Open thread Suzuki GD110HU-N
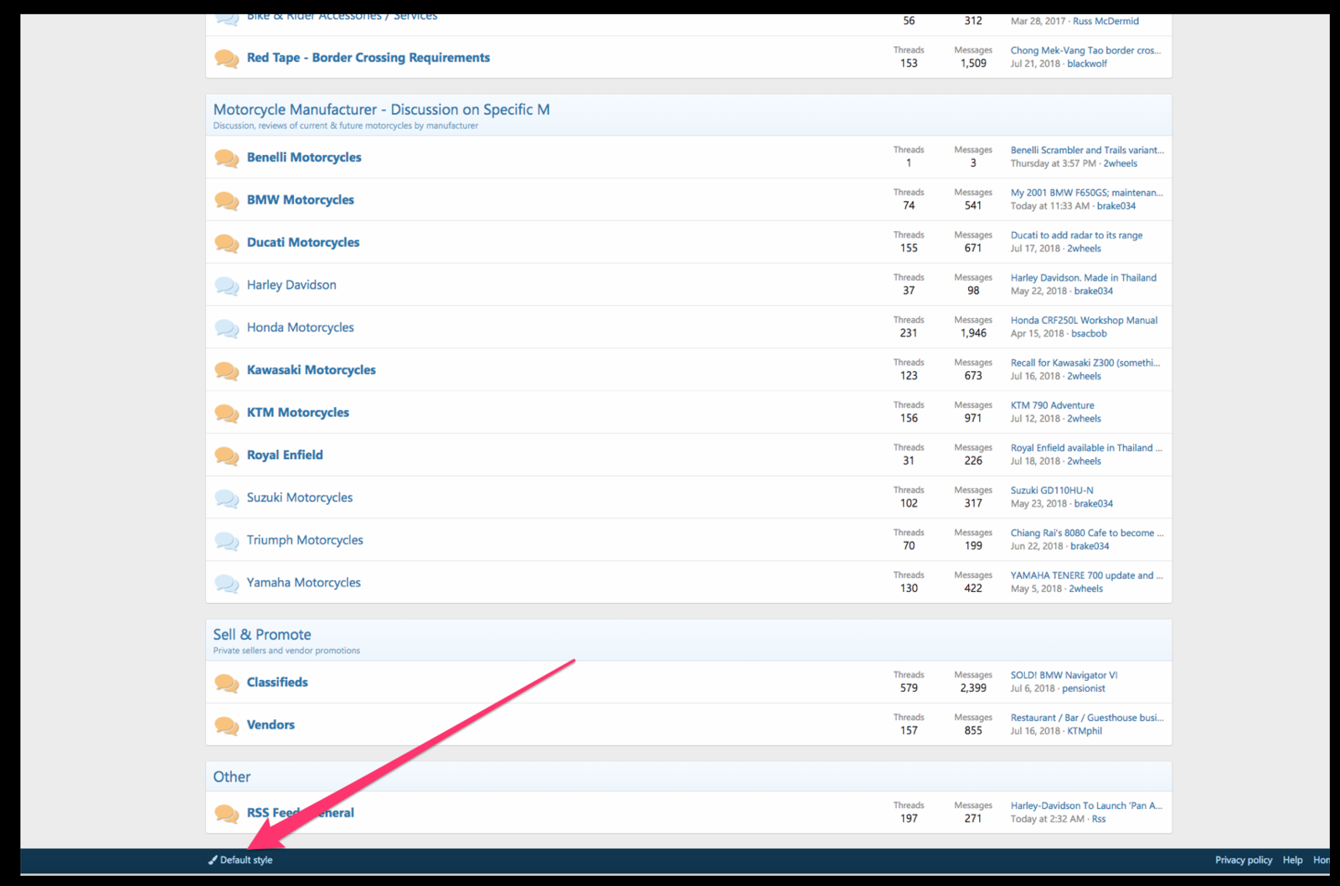The height and width of the screenshot is (886, 1340). pos(1052,491)
